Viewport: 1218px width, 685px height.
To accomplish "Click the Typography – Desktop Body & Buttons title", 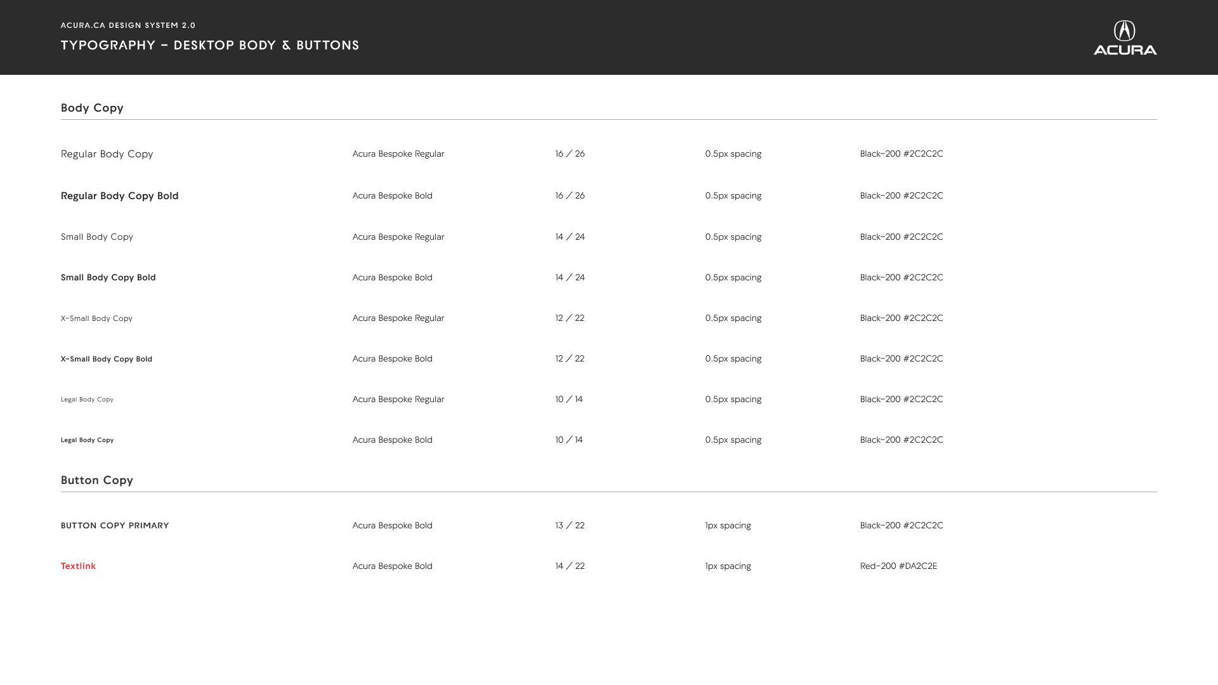I will coord(210,45).
